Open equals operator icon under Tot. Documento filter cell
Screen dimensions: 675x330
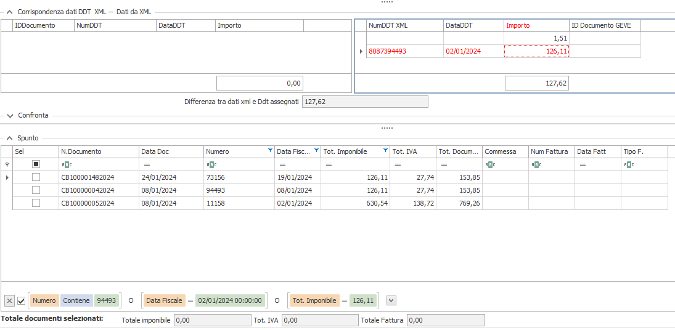click(444, 164)
